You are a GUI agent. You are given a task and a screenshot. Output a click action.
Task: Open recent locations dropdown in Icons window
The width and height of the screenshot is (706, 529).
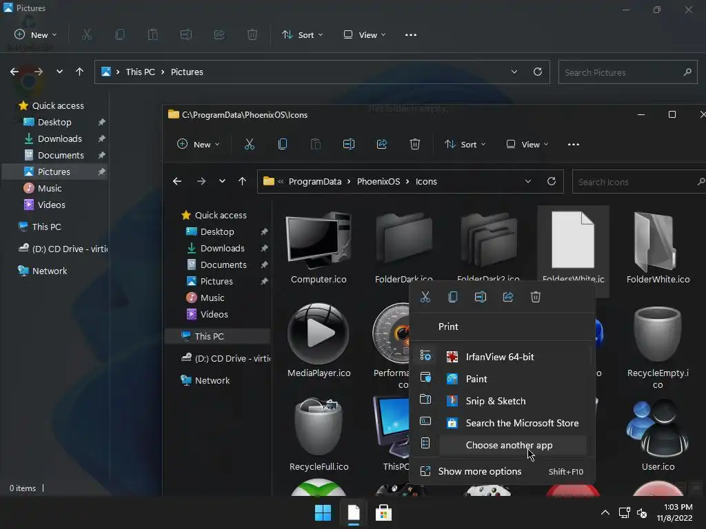222,181
